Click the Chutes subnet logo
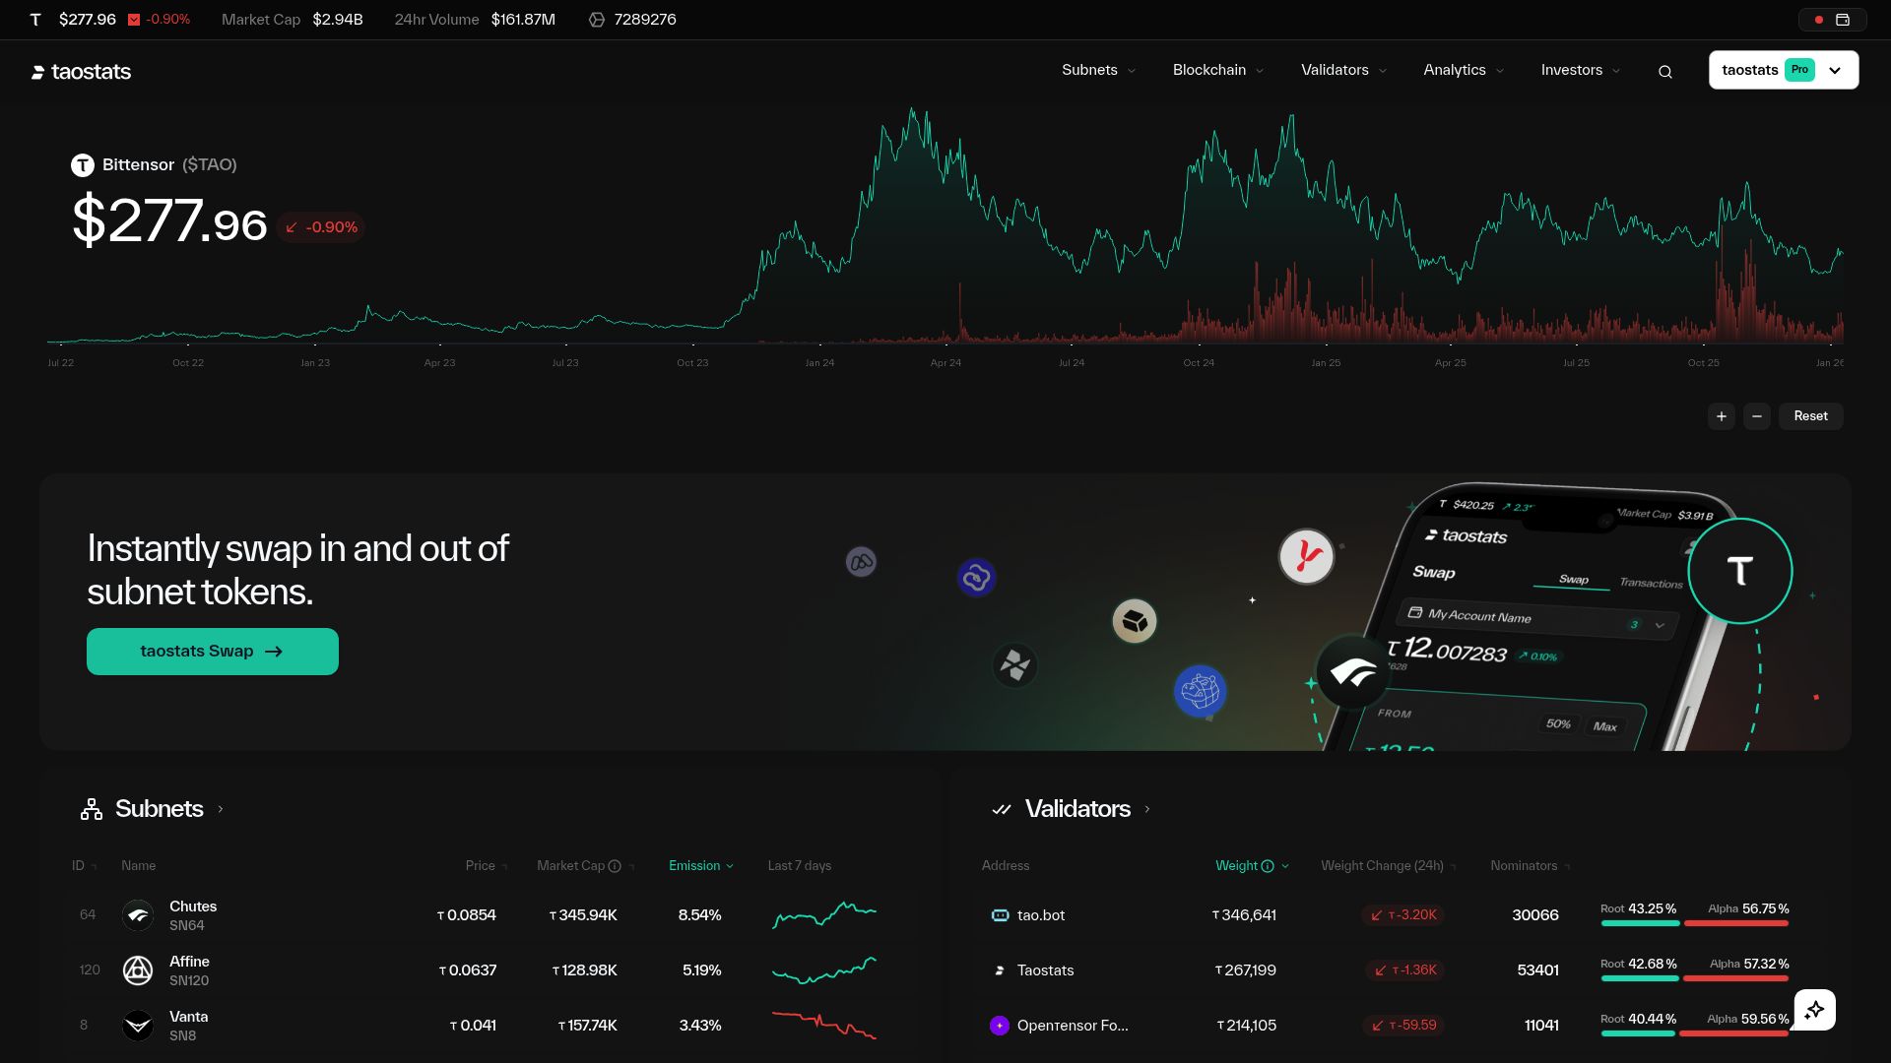Image resolution: width=1891 pixels, height=1063 pixels. click(138, 914)
